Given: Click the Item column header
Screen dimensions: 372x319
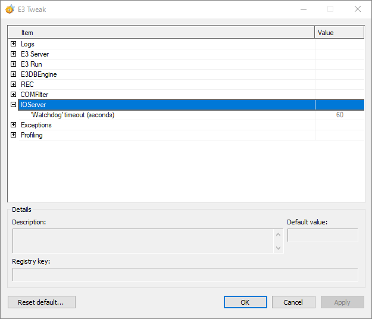Looking at the screenshot, I should [161, 33].
